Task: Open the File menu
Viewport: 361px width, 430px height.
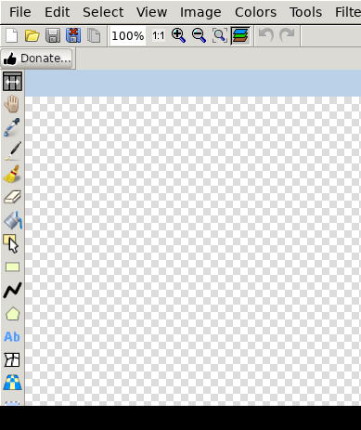Action: pos(20,12)
